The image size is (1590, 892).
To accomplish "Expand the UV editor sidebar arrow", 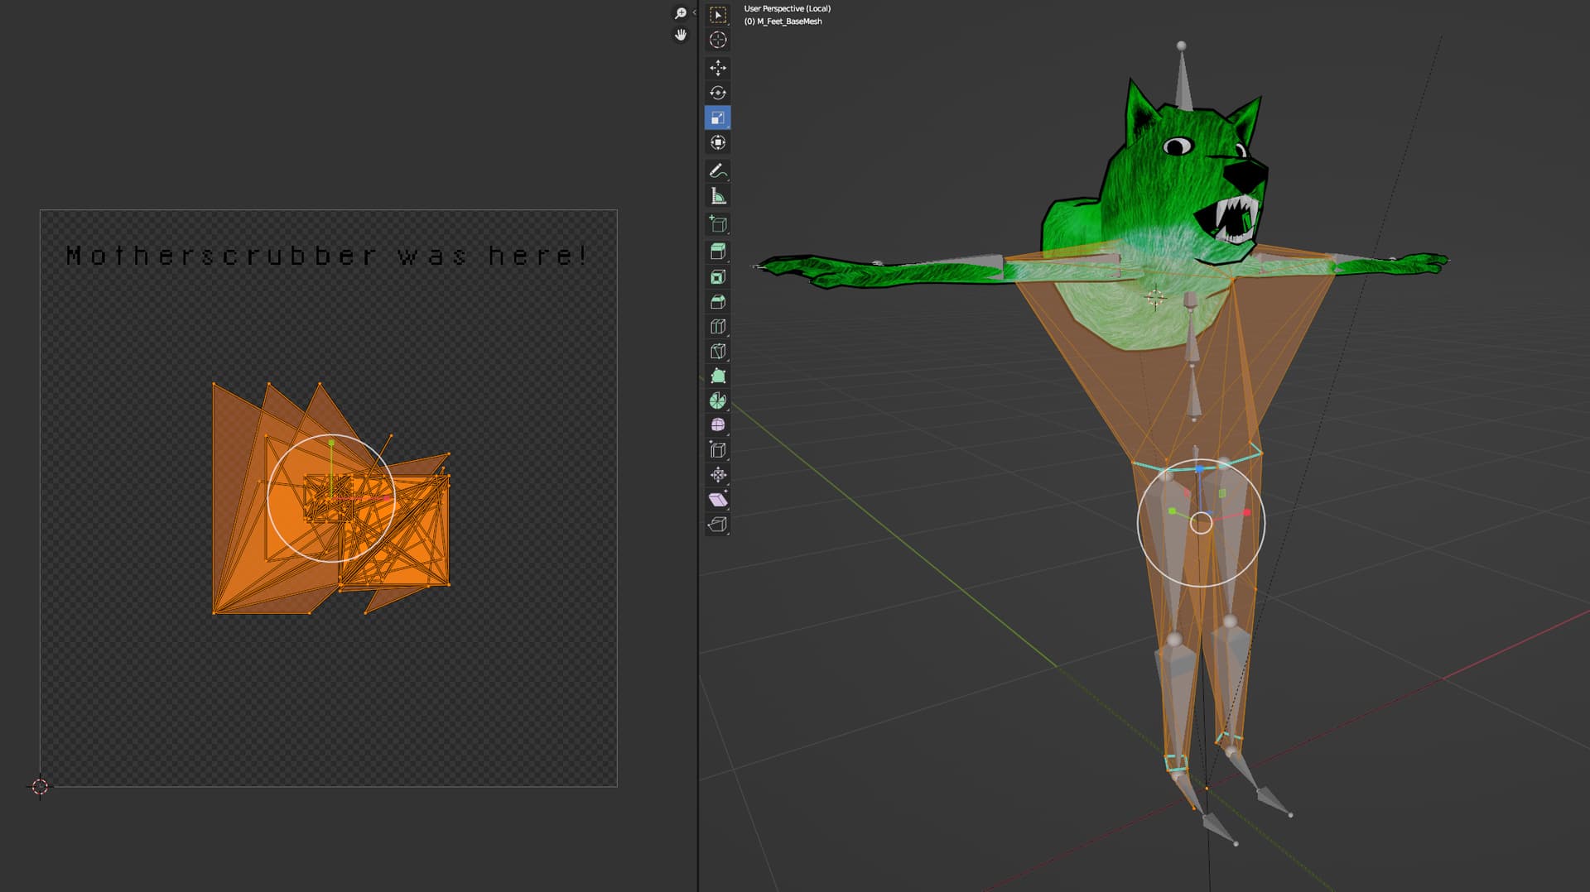I will coord(694,12).
